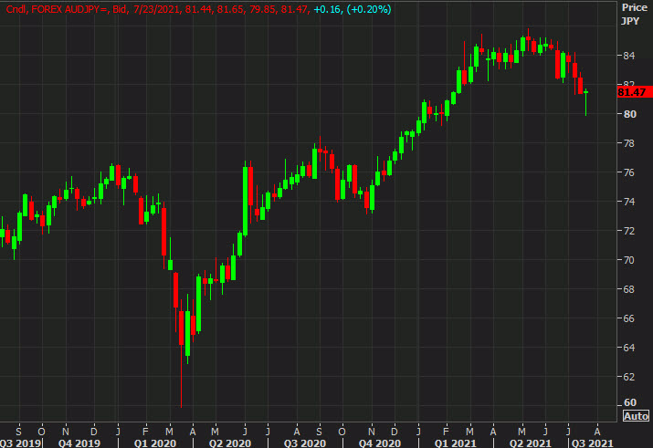
Task: Click the 60 price level on axis
Action: point(628,402)
